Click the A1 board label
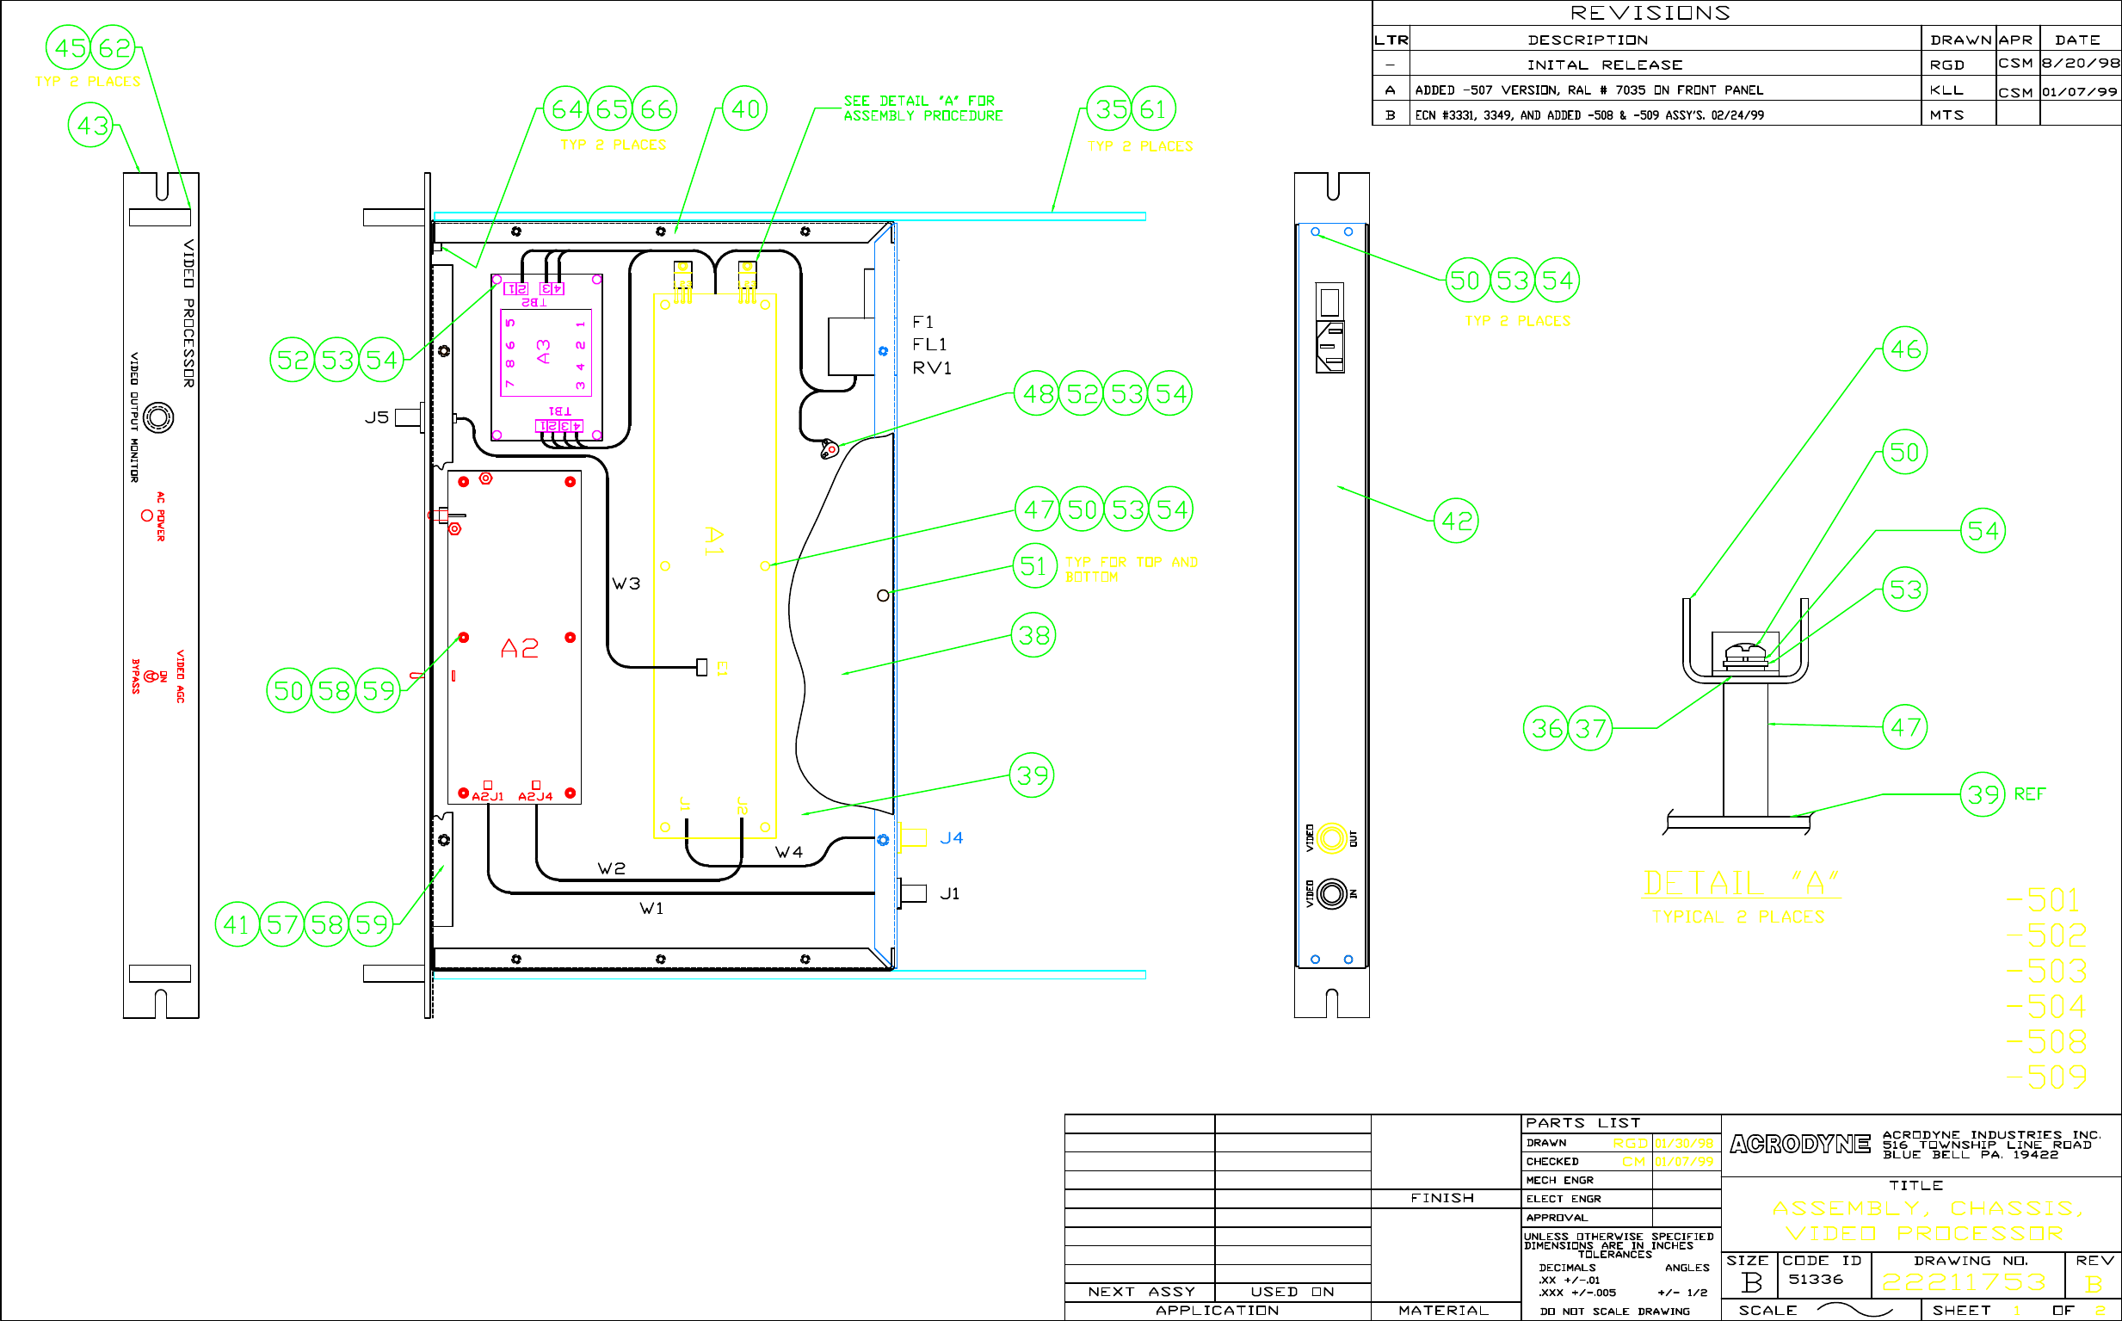This screenshot has height=1321, width=2122. [713, 540]
